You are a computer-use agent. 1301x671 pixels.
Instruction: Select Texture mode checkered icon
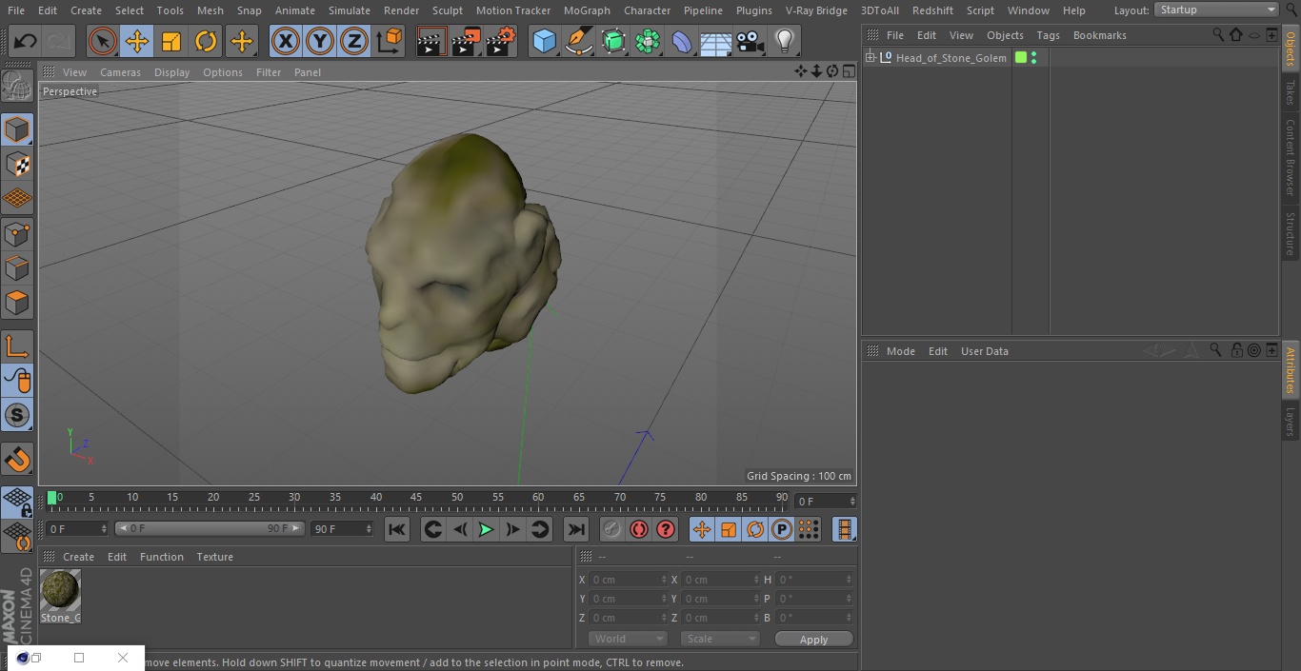[x=17, y=164]
